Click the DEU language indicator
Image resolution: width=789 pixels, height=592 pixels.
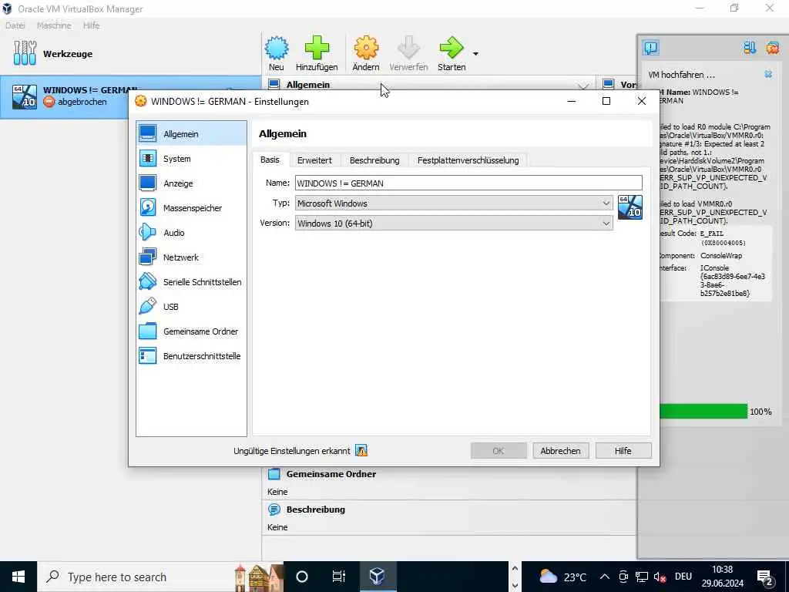(683, 577)
